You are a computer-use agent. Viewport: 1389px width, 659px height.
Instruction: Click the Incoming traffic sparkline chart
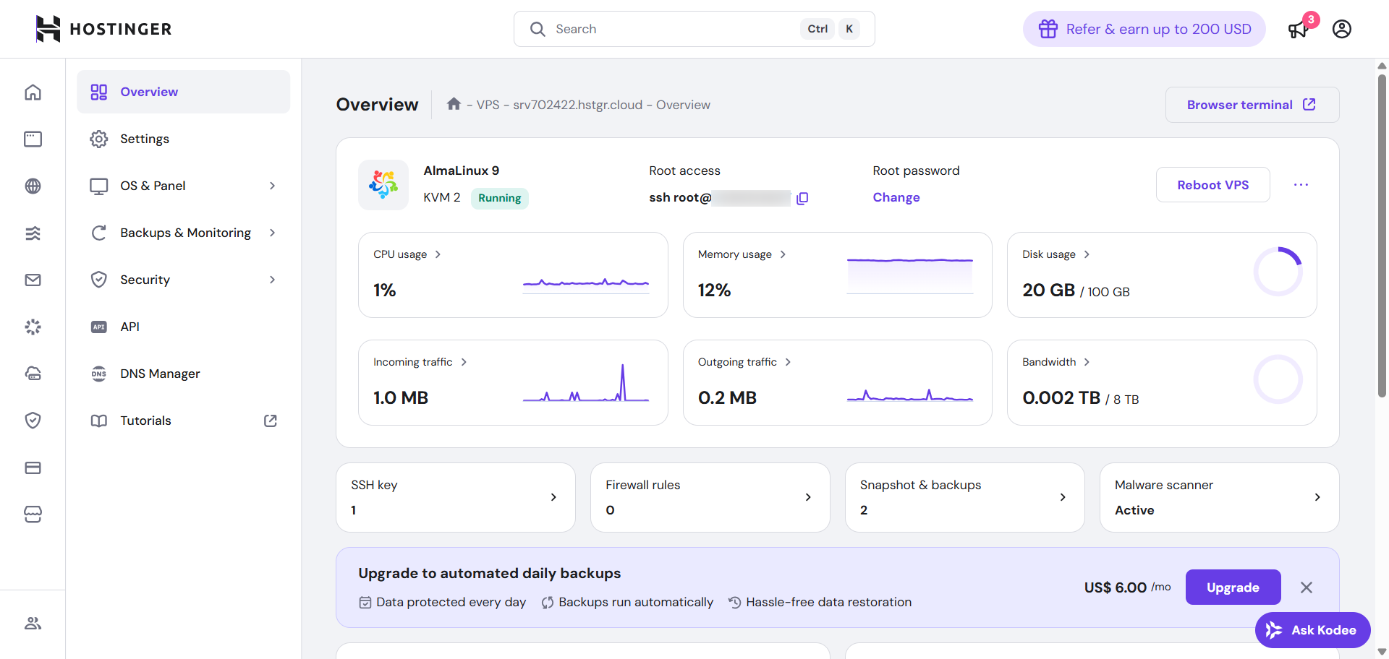click(x=586, y=383)
